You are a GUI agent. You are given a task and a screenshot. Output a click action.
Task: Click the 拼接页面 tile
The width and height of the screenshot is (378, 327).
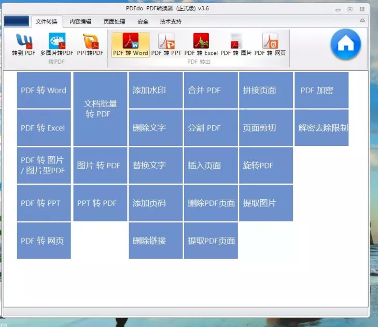[266, 90]
